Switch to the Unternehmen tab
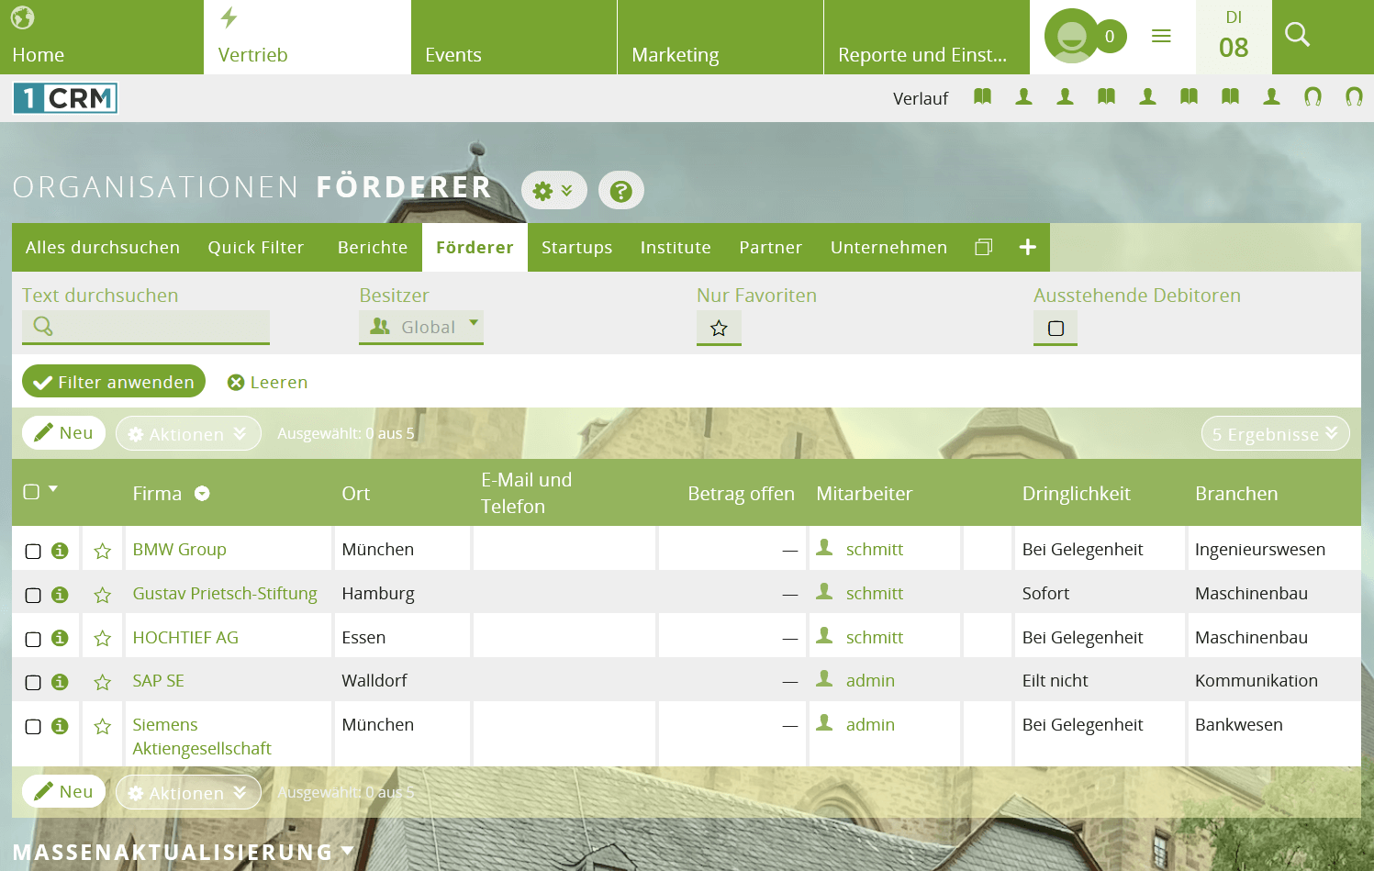The height and width of the screenshot is (871, 1374). (888, 247)
